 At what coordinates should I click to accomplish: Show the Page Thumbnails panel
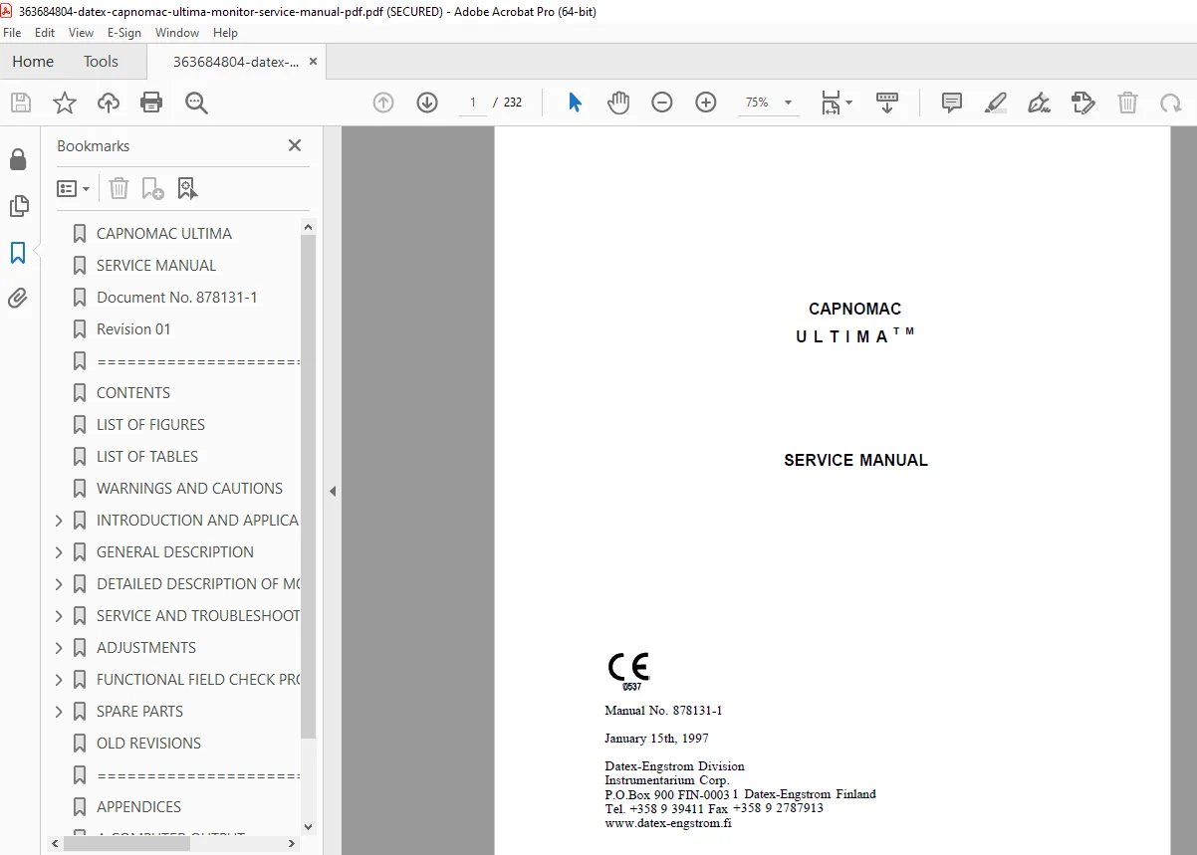tap(18, 206)
